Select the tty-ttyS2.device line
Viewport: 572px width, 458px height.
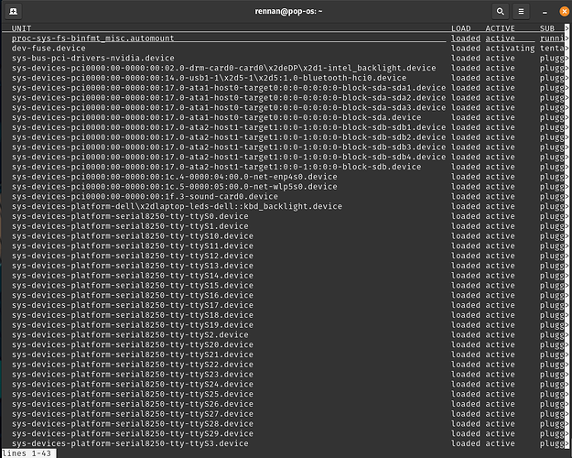click(x=130, y=334)
